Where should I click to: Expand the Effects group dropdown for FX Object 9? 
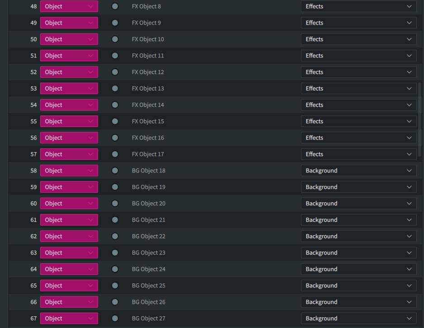(358, 23)
